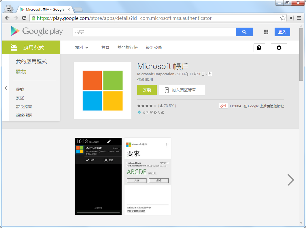This screenshot has width=306, height=228.
Task: Open the Google apps grid icon
Action: coord(266,32)
